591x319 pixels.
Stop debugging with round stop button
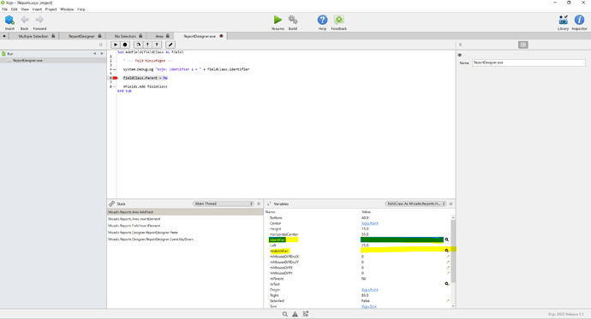click(125, 44)
